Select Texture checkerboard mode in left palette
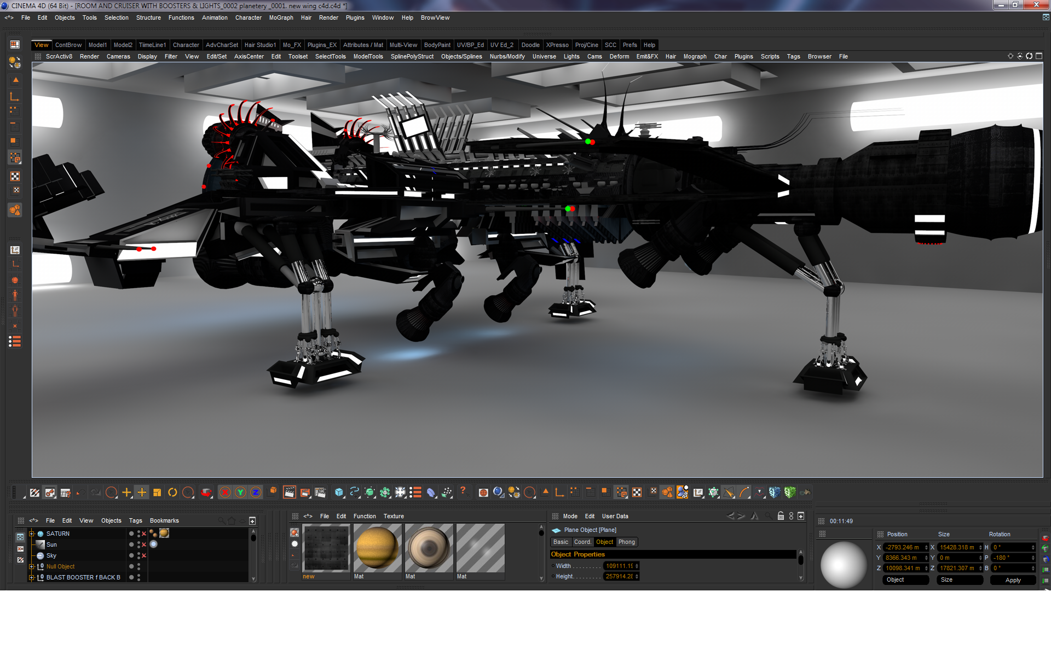 coord(15,176)
